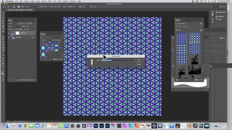Select the Magic Wand tool
The width and height of the screenshot is (232, 130).
pyautogui.click(x=3, y=21)
